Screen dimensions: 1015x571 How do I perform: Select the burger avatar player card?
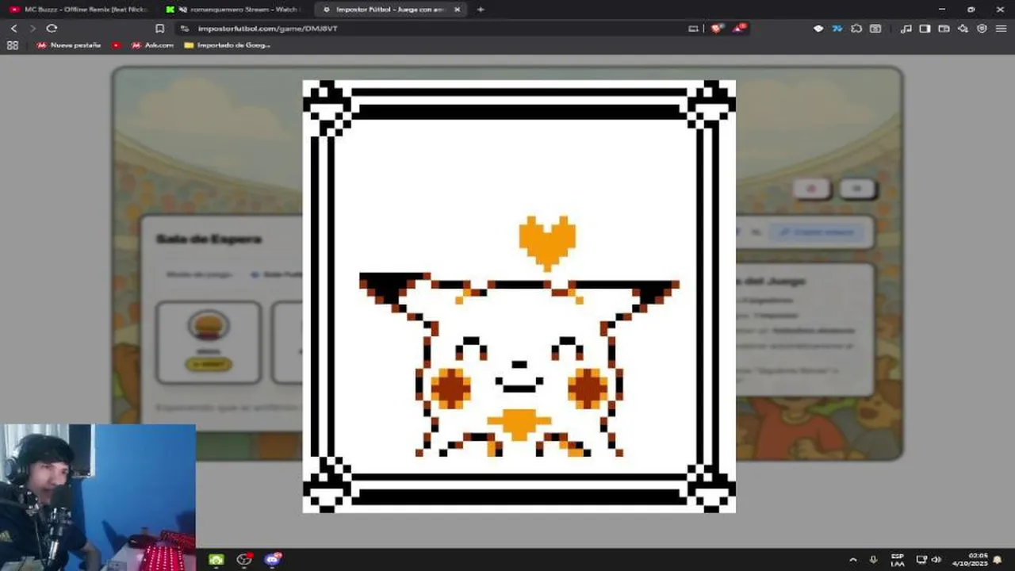tap(209, 343)
